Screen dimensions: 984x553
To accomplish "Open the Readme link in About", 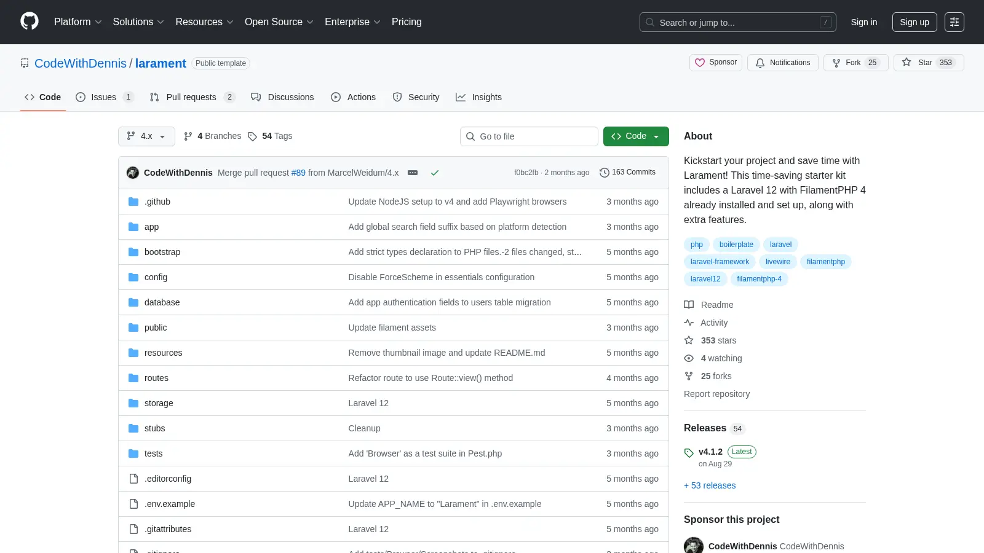I will [709, 305].
